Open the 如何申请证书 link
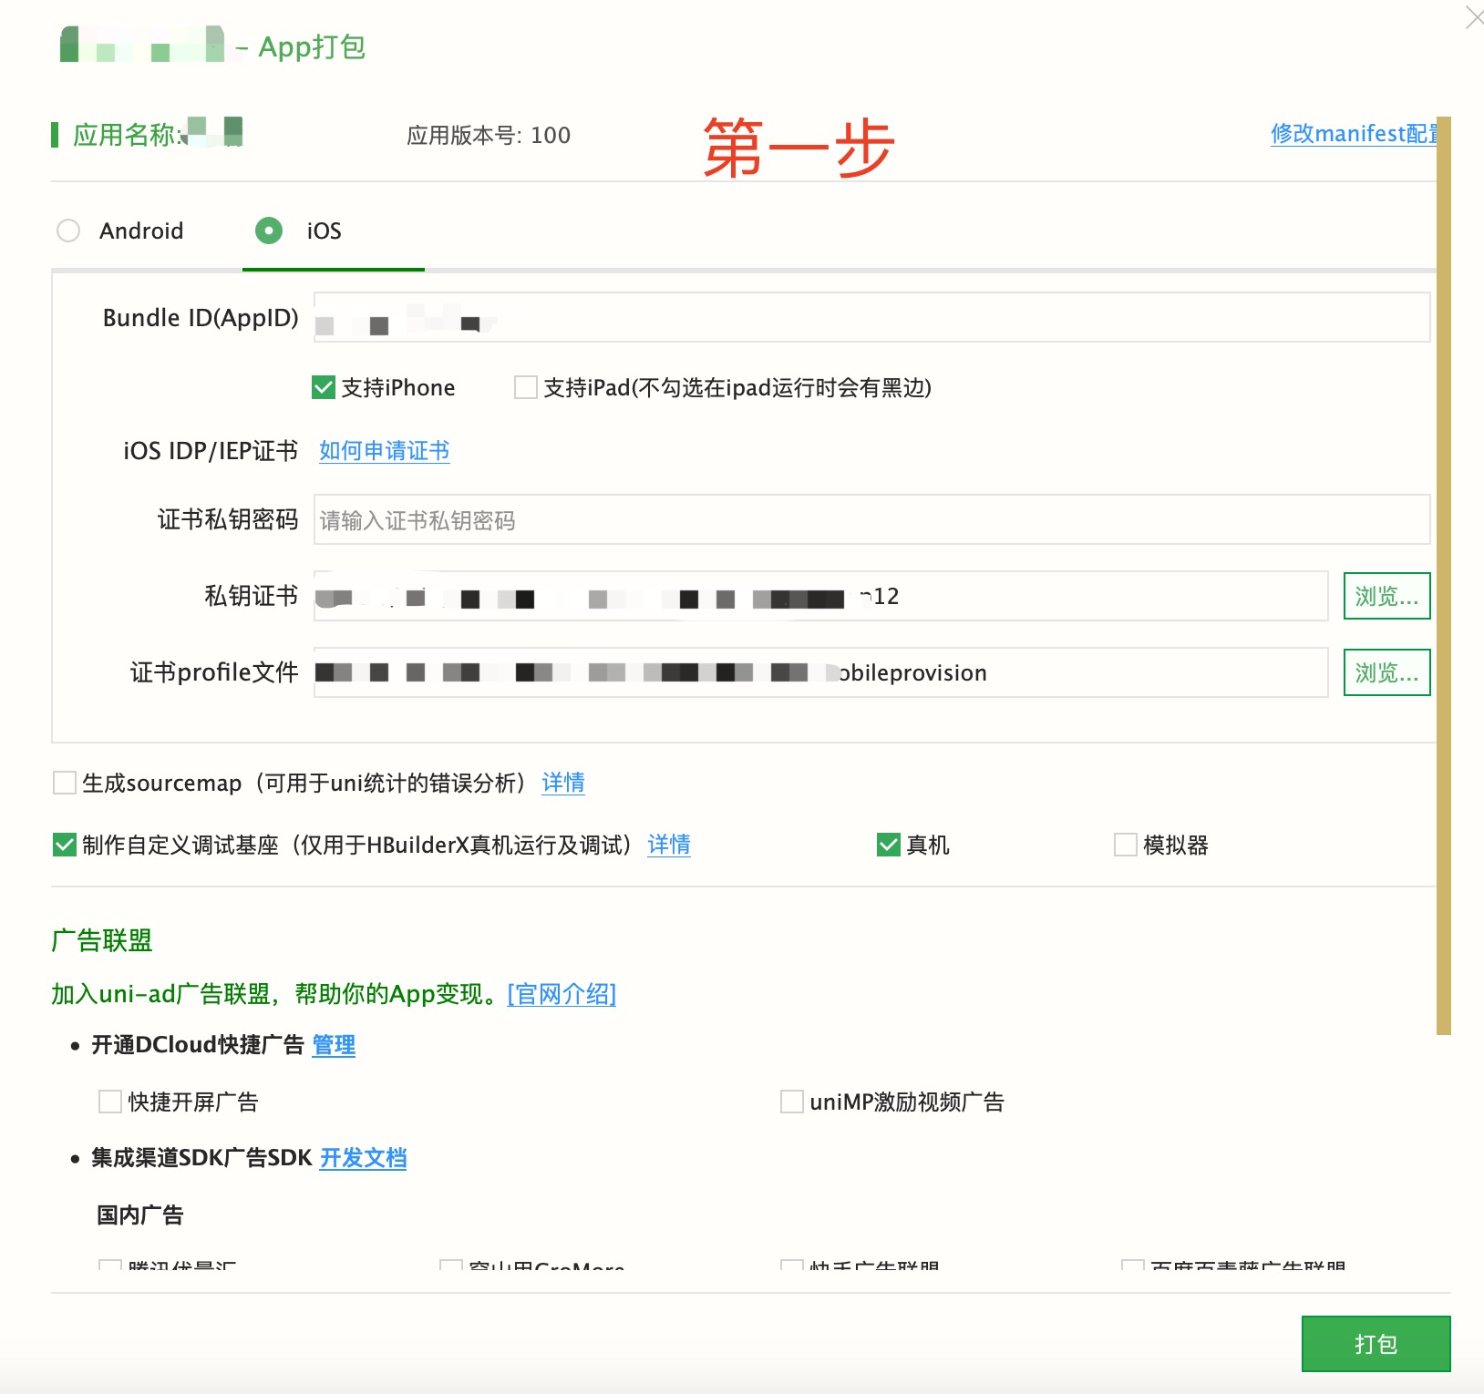 [x=384, y=451]
